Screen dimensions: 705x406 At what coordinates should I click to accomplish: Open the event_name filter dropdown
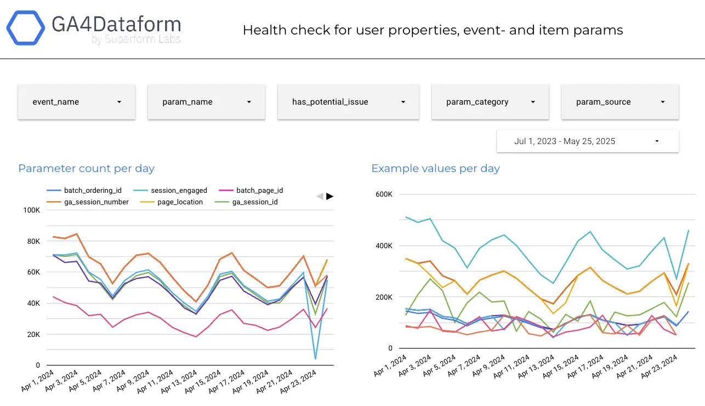pos(76,102)
